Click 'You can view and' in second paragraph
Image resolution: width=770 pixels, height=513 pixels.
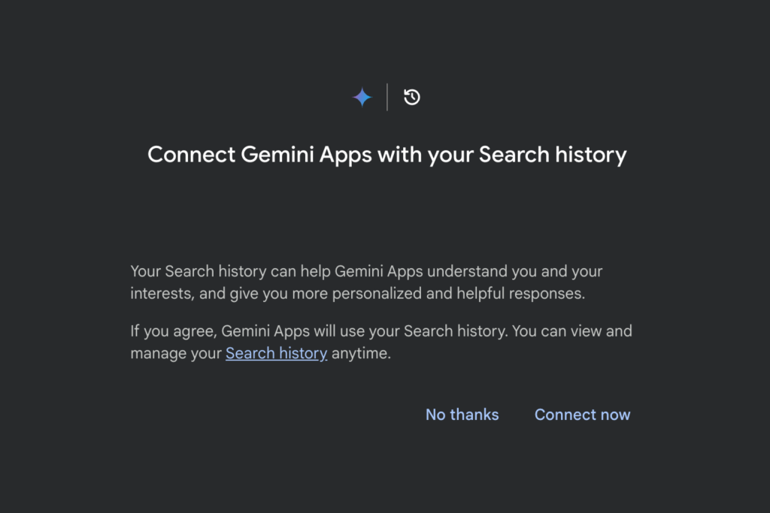[572, 331]
